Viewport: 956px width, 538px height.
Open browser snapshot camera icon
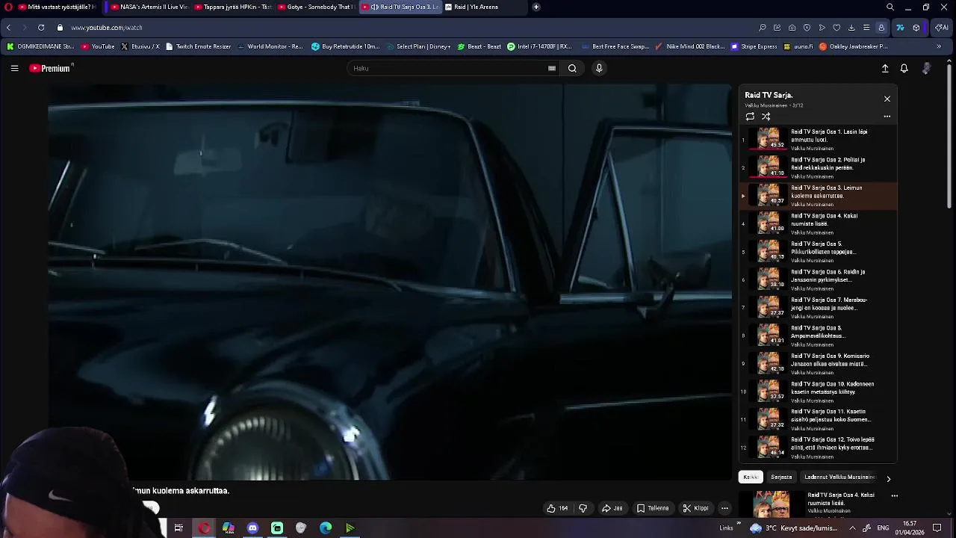[x=792, y=28]
